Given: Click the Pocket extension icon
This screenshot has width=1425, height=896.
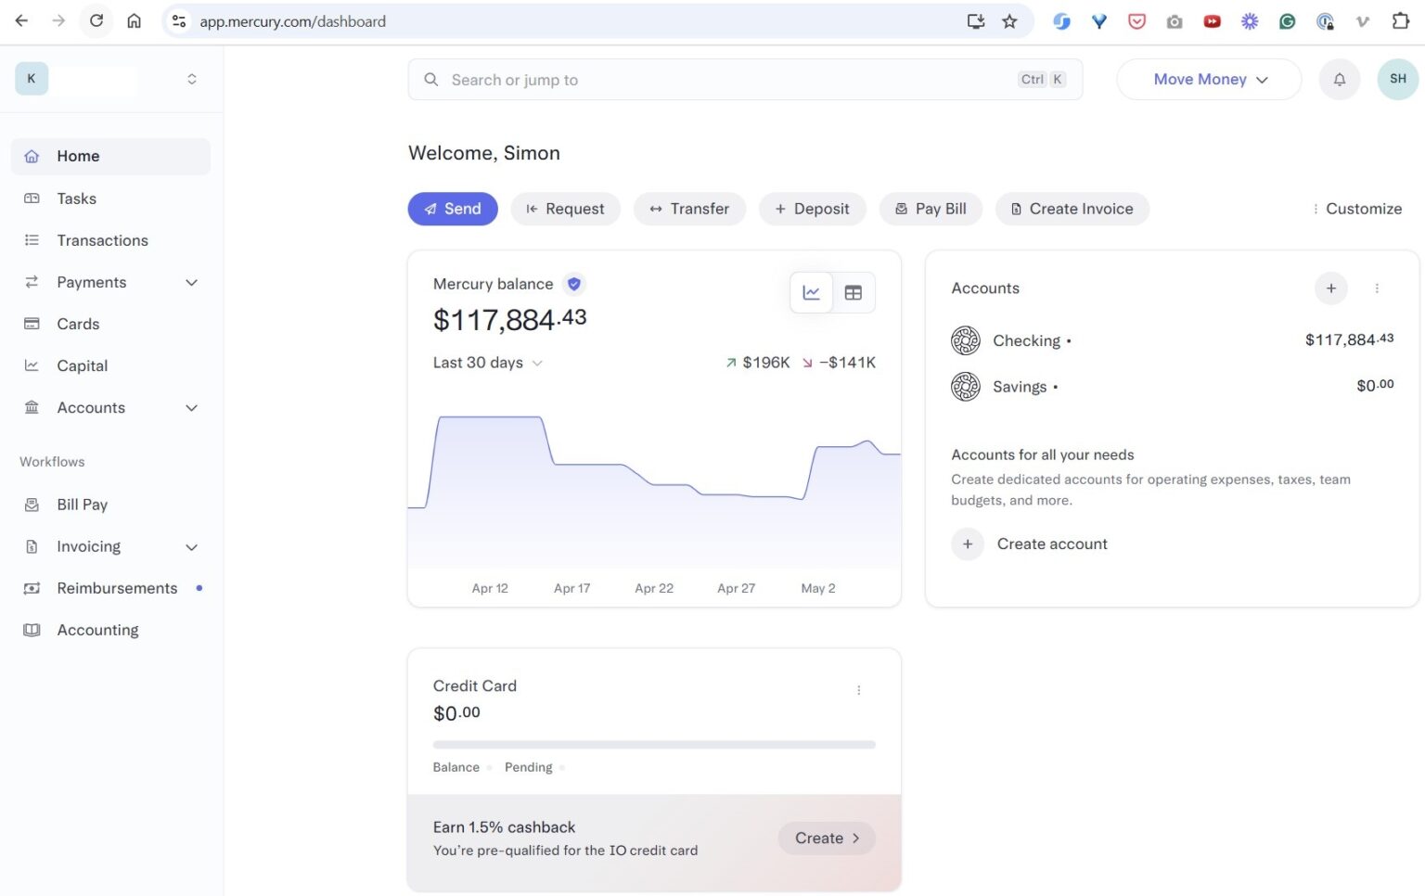Looking at the screenshot, I should (x=1136, y=21).
